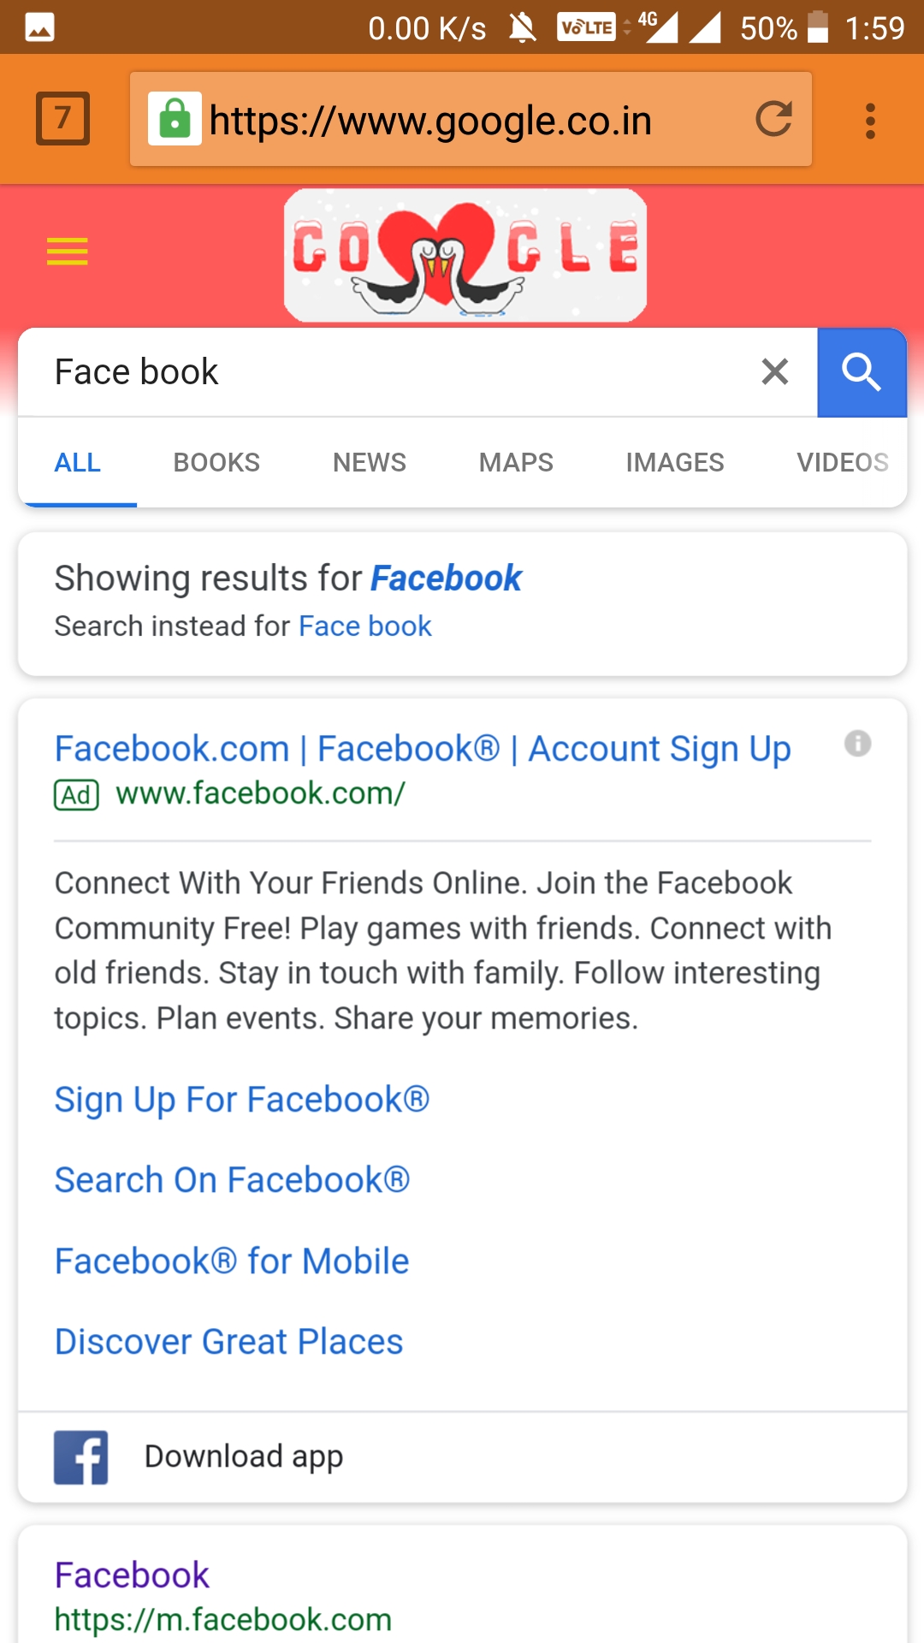This screenshot has height=1643, width=924.
Task: Clear the search box with the X
Action: [774, 372]
